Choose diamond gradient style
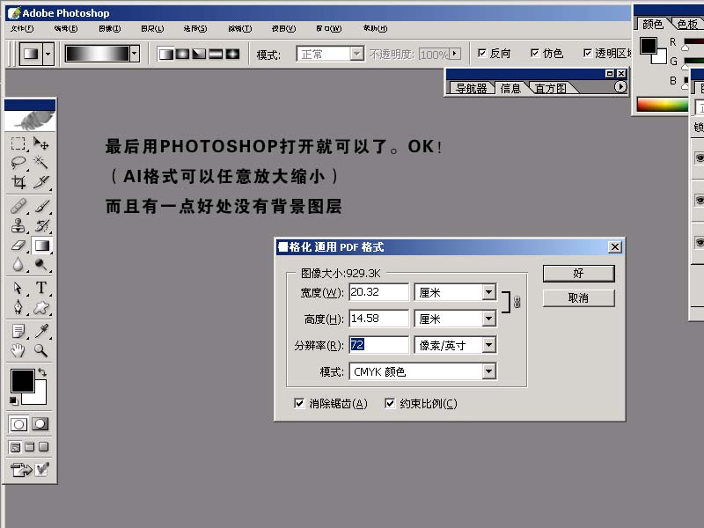 [232, 55]
